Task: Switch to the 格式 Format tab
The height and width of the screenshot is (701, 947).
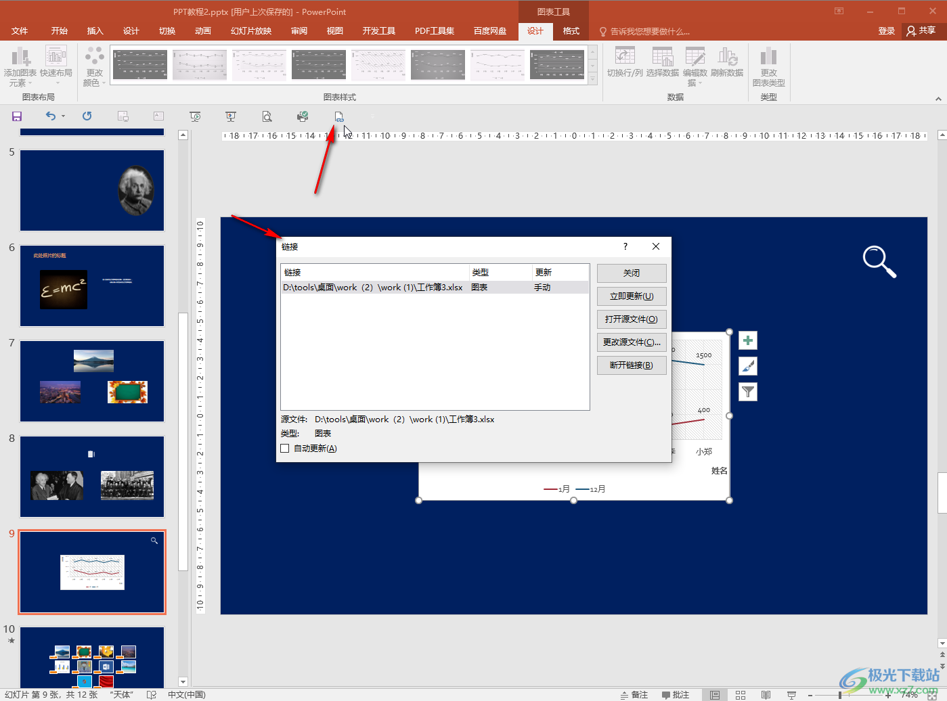Action: click(571, 31)
